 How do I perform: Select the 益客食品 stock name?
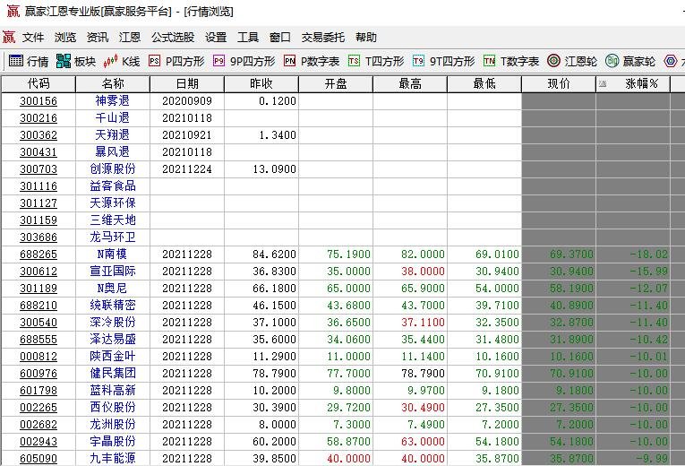point(113,186)
